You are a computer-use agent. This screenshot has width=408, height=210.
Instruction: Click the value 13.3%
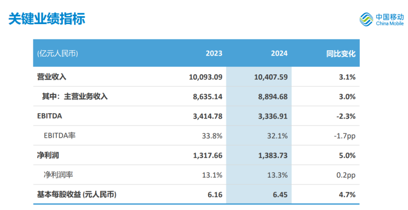tap(277, 175)
